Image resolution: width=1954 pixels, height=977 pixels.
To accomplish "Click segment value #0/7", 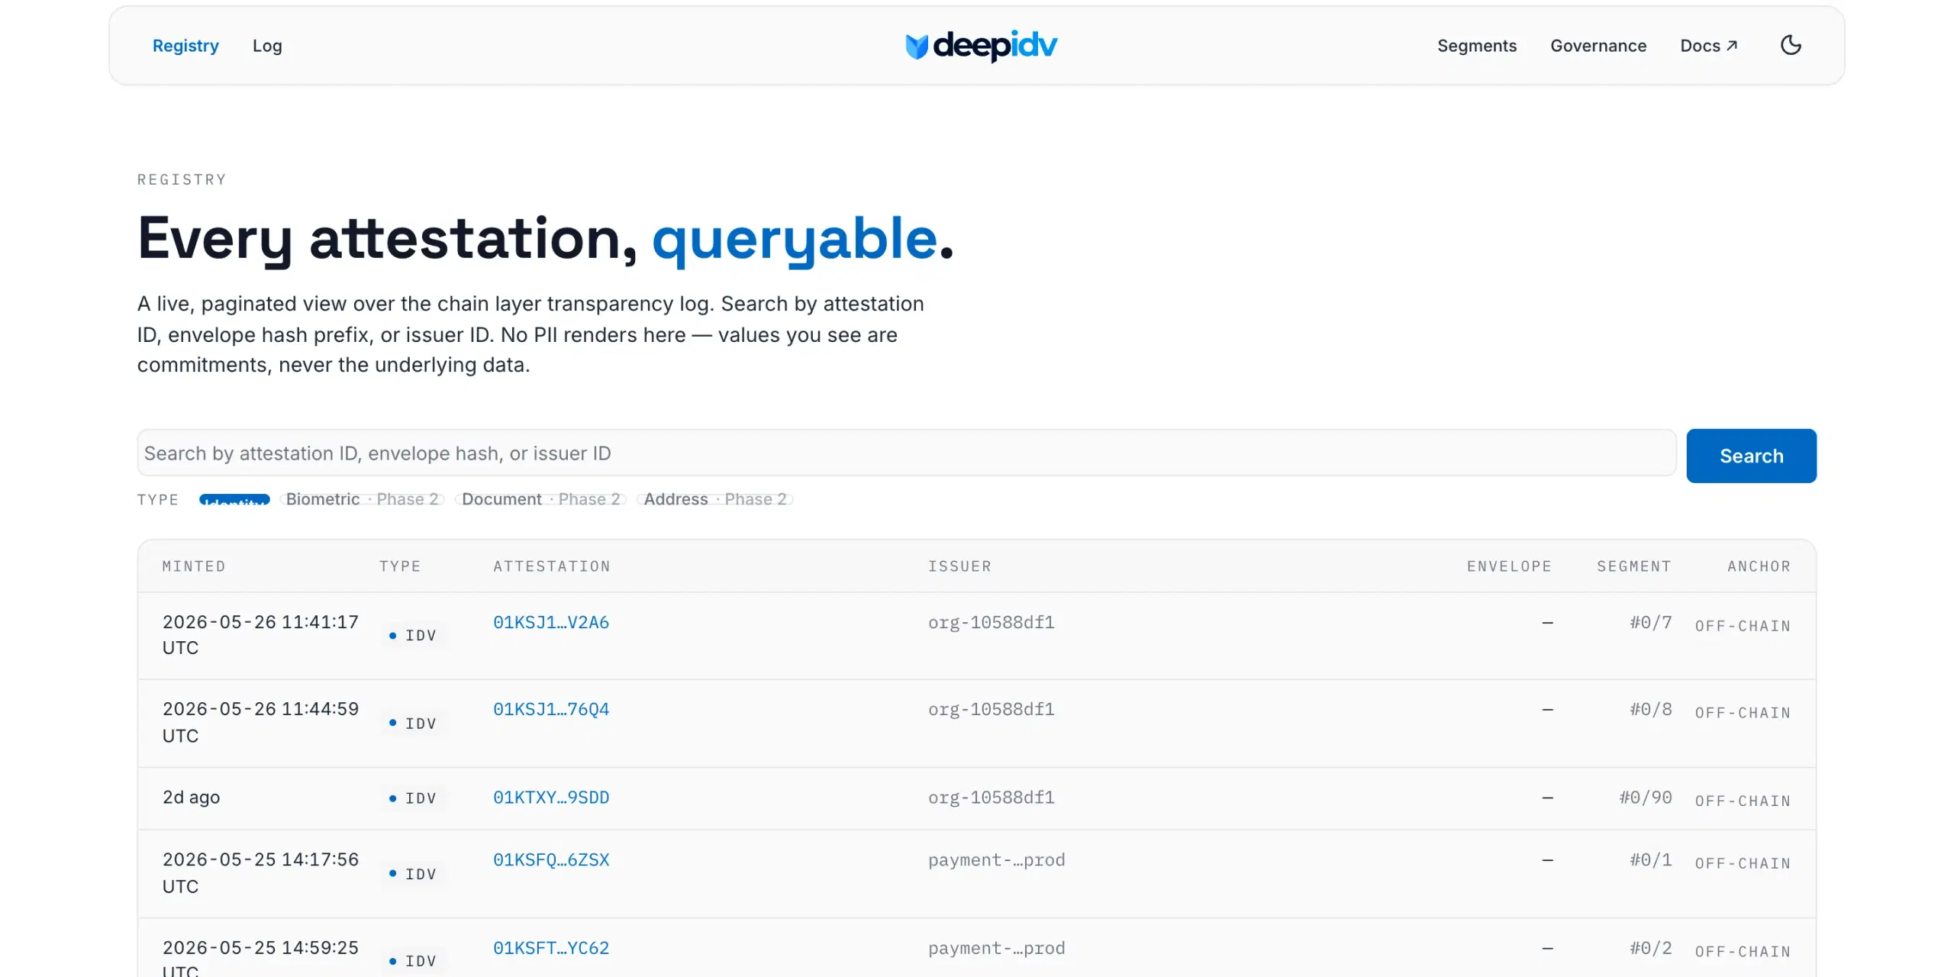I will [1651, 623].
